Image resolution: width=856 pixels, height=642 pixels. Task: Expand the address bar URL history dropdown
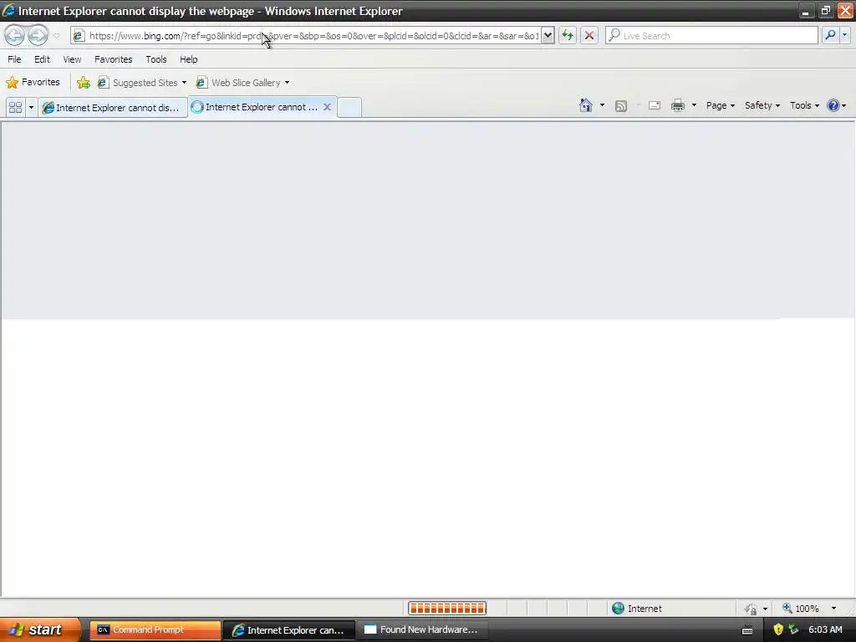pyautogui.click(x=548, y=36)
